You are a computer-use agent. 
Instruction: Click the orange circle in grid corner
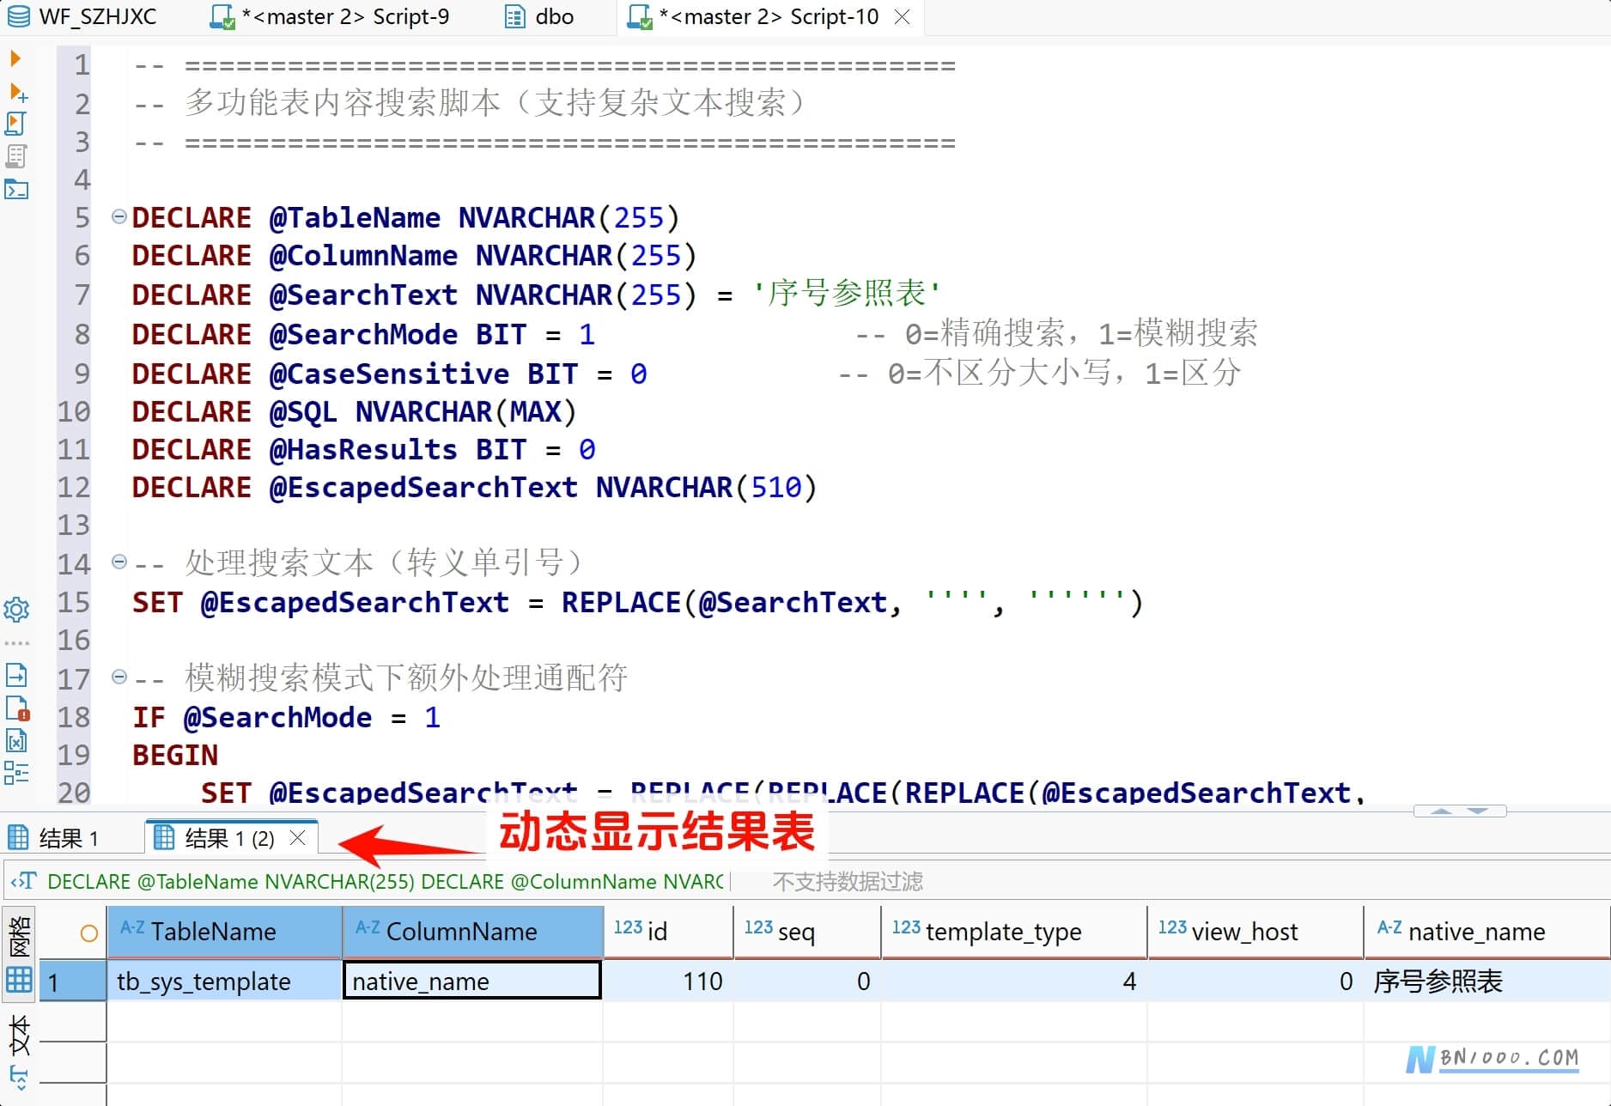(x=88, y=933)
